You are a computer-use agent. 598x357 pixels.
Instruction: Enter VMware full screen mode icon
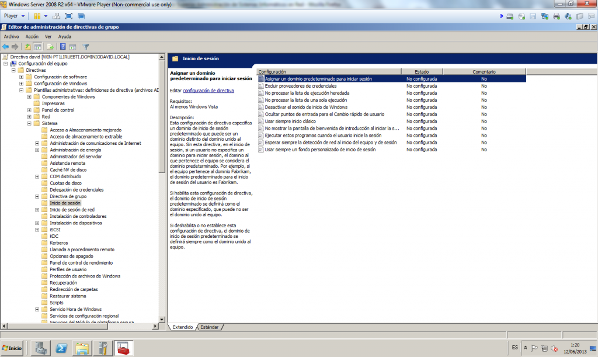point(69,16)
